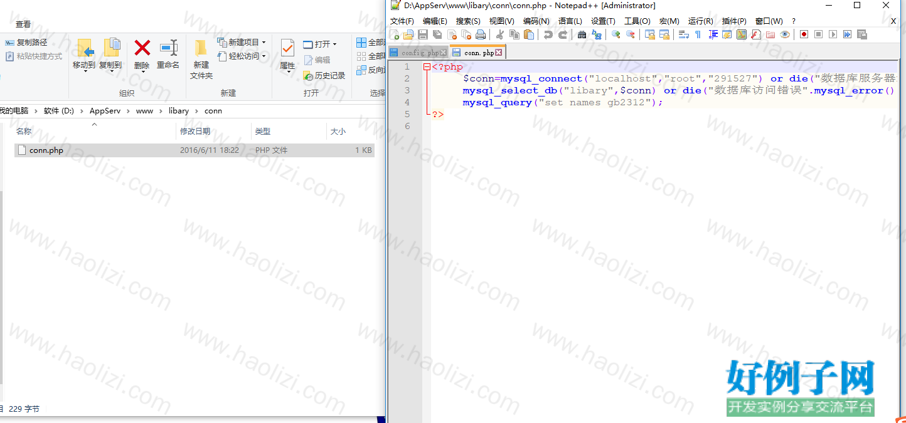Screen dimensions: 906x423
Task: Click the New file icon in Notepad++
Action: (x=394, y=34)
